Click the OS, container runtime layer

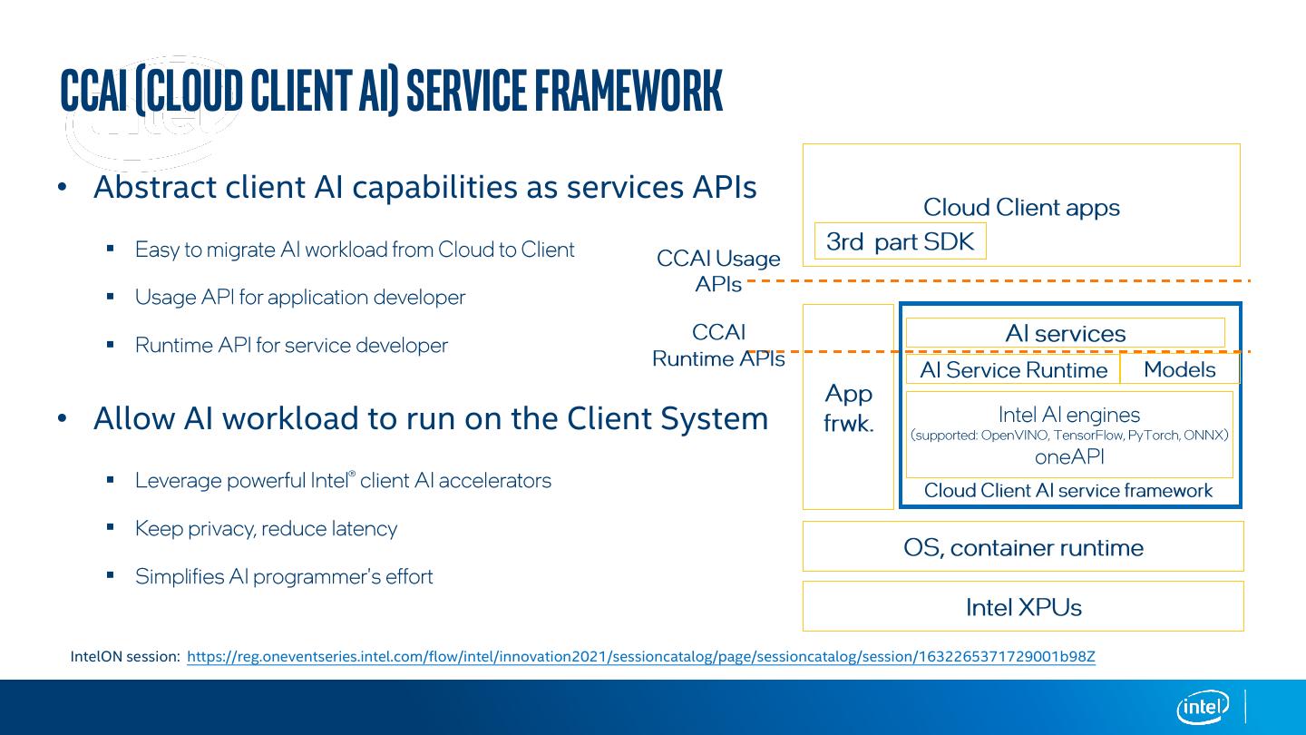(1022, 547)
